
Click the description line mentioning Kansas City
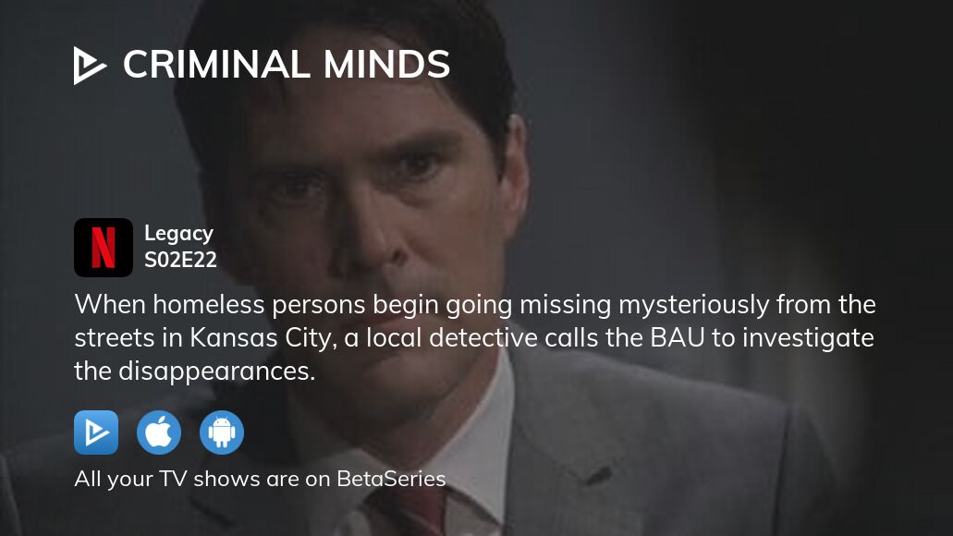click(474, 338)
